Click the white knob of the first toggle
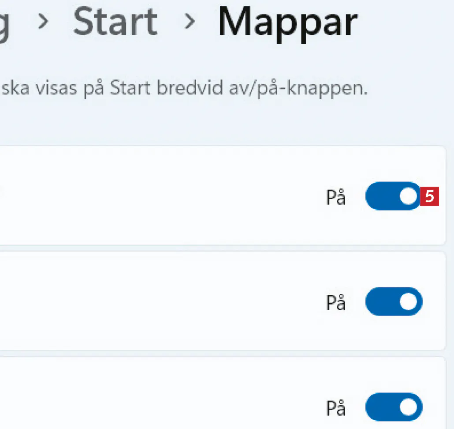The height and width of the screenshot is (429, 454). pyautogui.click(x=409, y=196)
